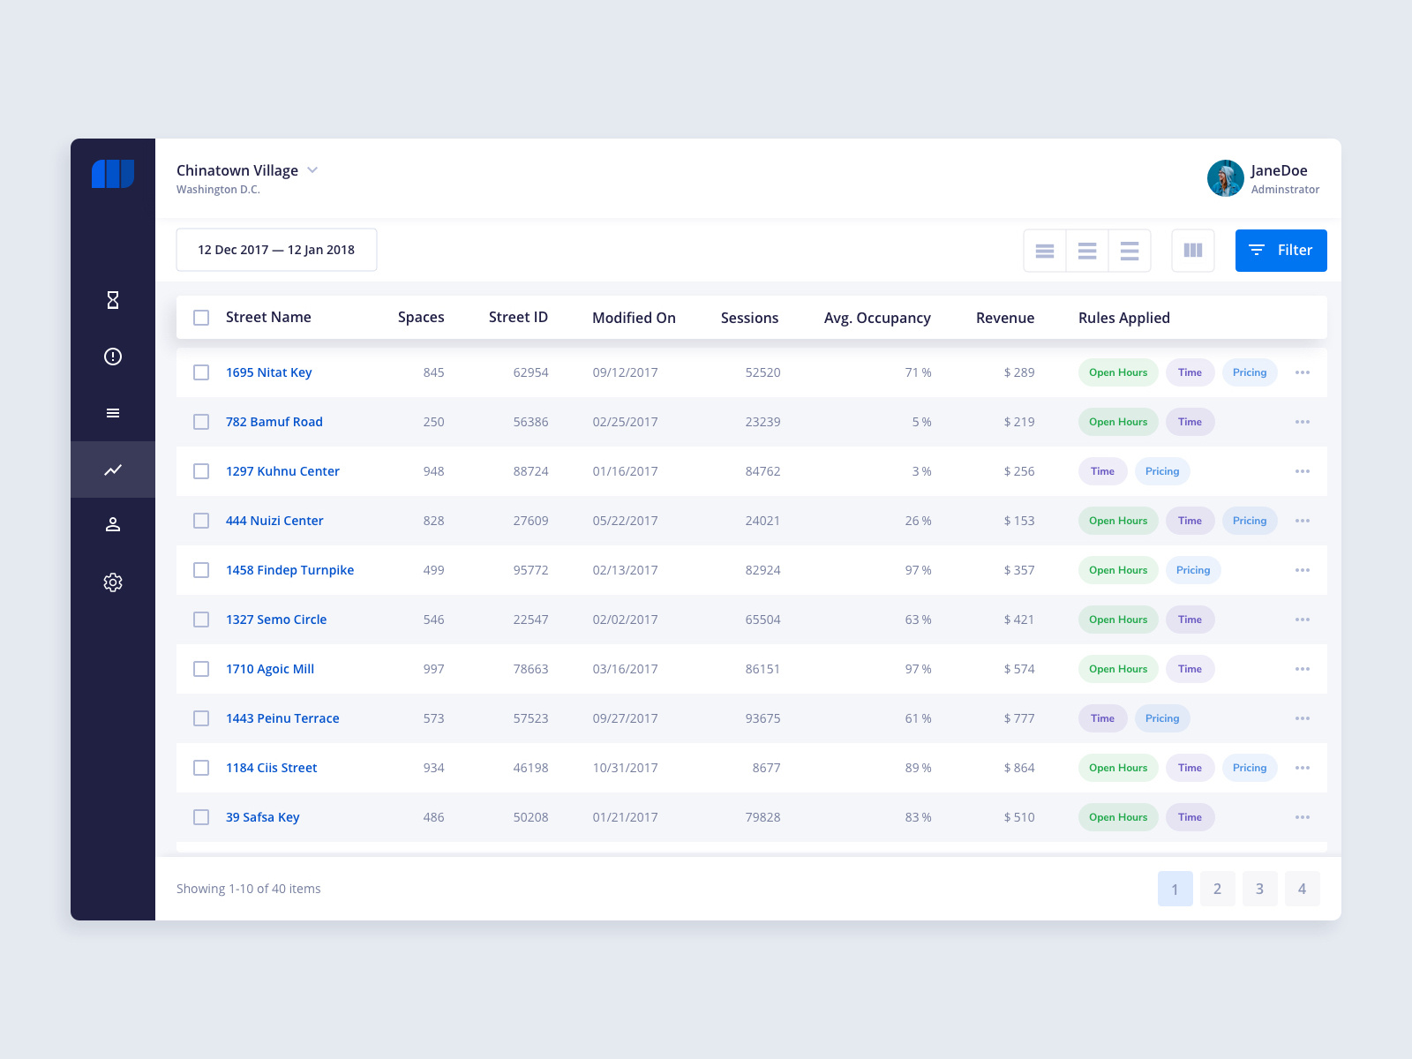Image resolution: width=1412 pixels, height=1059 pixels.
Task: Open more options for 444 Nuizi Center
Action: [x=1303, y=521]
